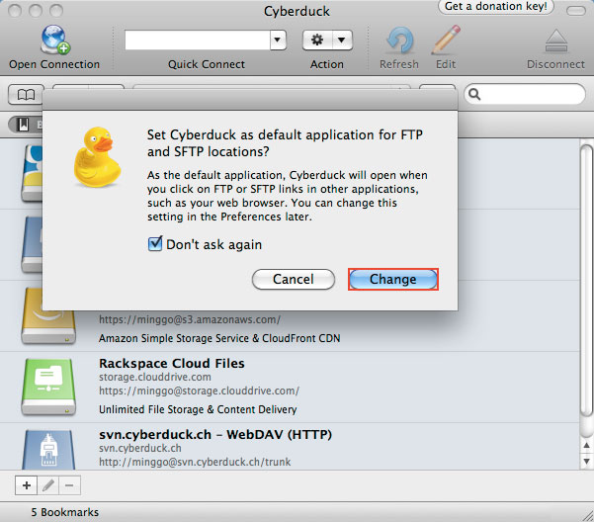The image size is (594, 522).
Task: Click the https://minggo@s3.amazonaws.com/ URL text
Action: (x=190, y=319)
